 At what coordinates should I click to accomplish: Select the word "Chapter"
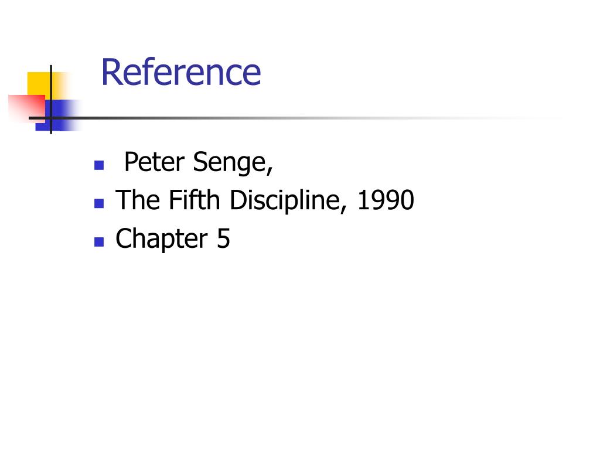click(162, 239)
